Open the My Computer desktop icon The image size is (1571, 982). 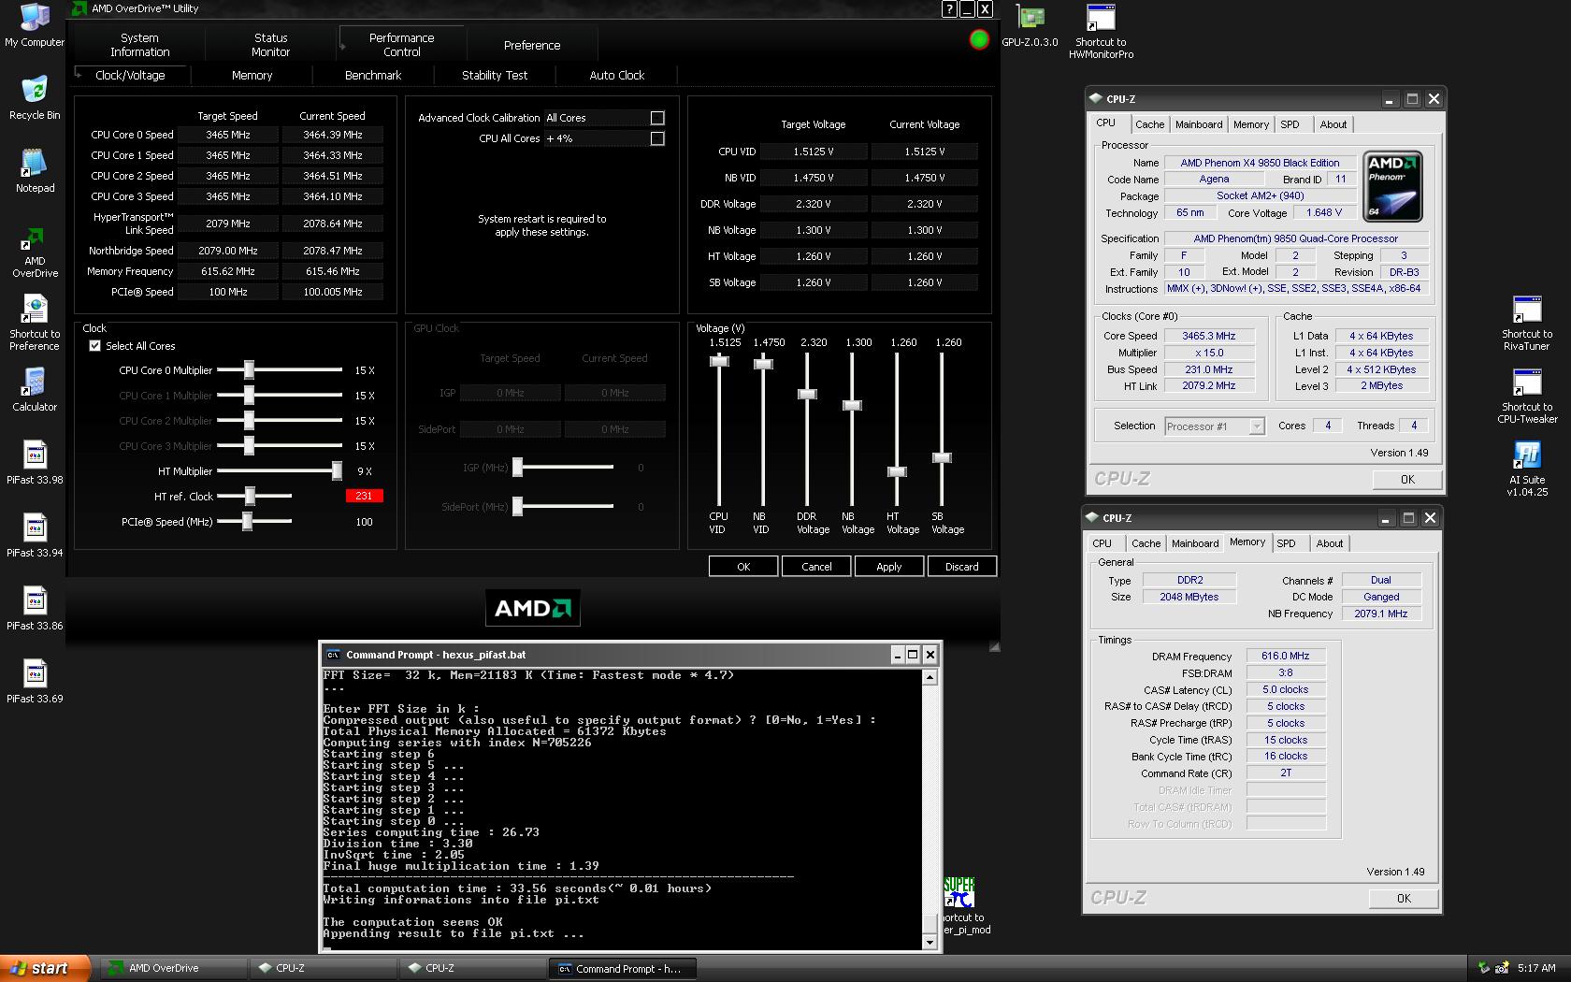(35, 25)
